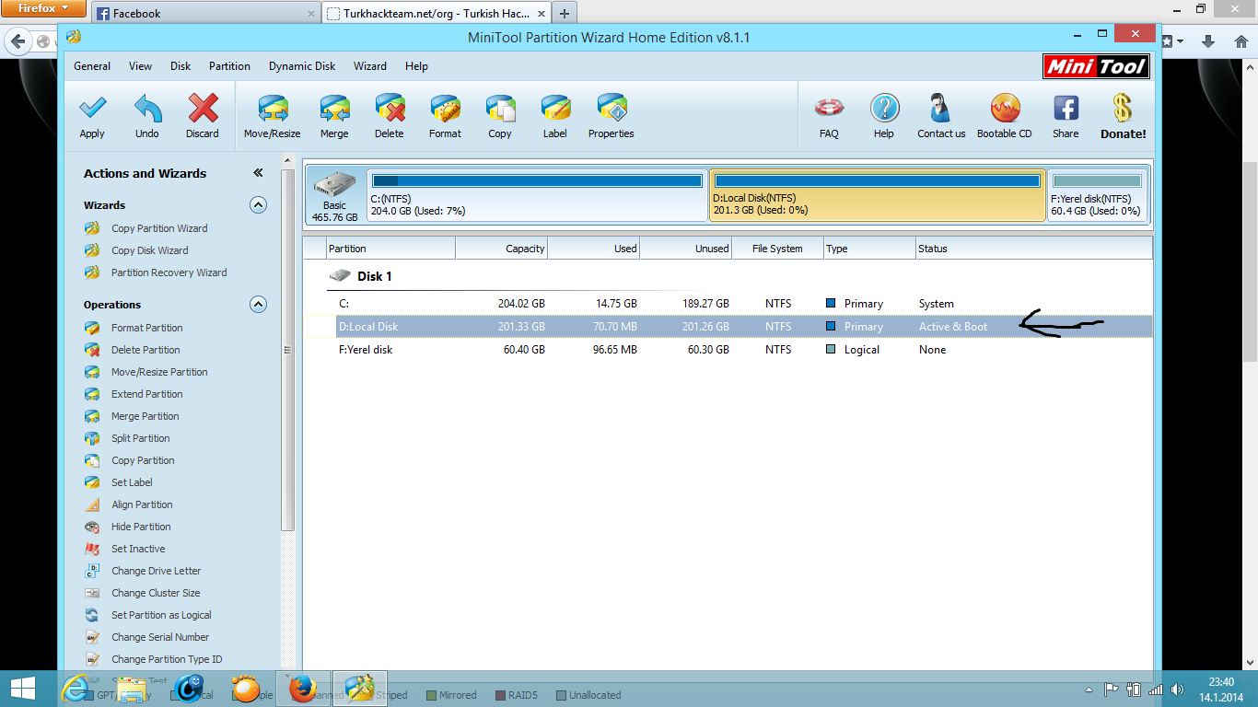Viewport: 1258px width, 707px height.
Task: Select the F:Yerel disk block in disk map
Action: (1098, 195)
